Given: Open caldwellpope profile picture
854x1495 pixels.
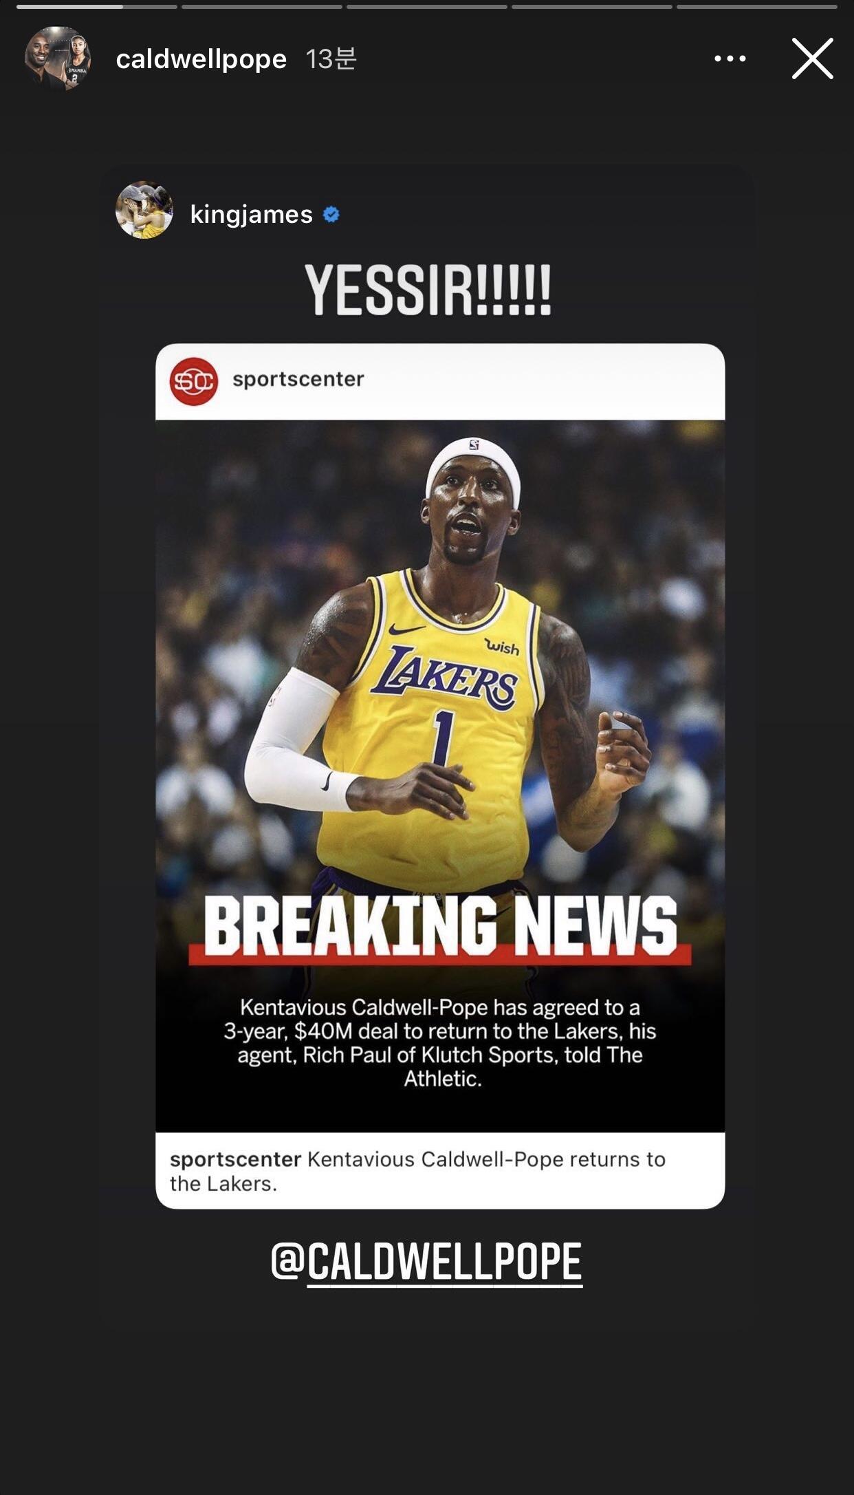Looking at the screenshot, I should (58, 58).
